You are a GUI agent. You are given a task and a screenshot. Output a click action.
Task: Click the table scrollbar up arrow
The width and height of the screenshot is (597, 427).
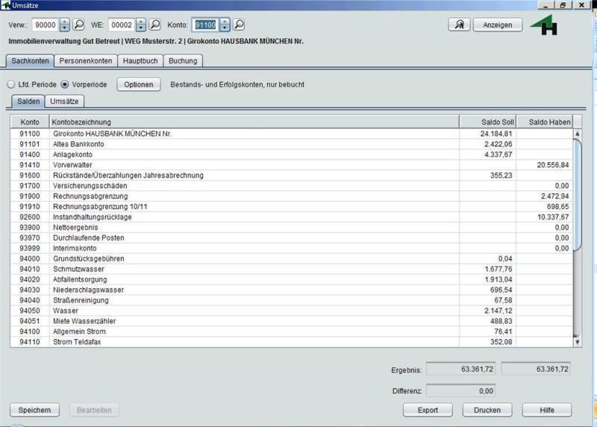[577, 134]
